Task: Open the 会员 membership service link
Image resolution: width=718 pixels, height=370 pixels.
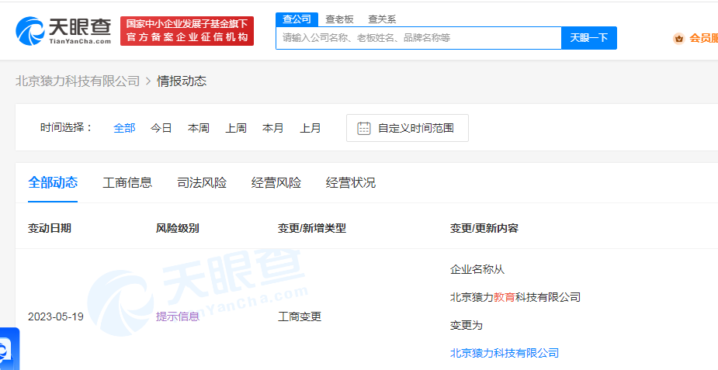Action: (x=703, y=39)
